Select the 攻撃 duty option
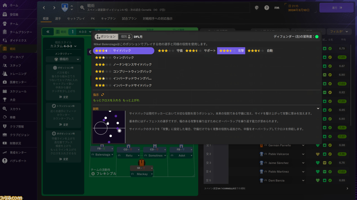 (231, 51)
